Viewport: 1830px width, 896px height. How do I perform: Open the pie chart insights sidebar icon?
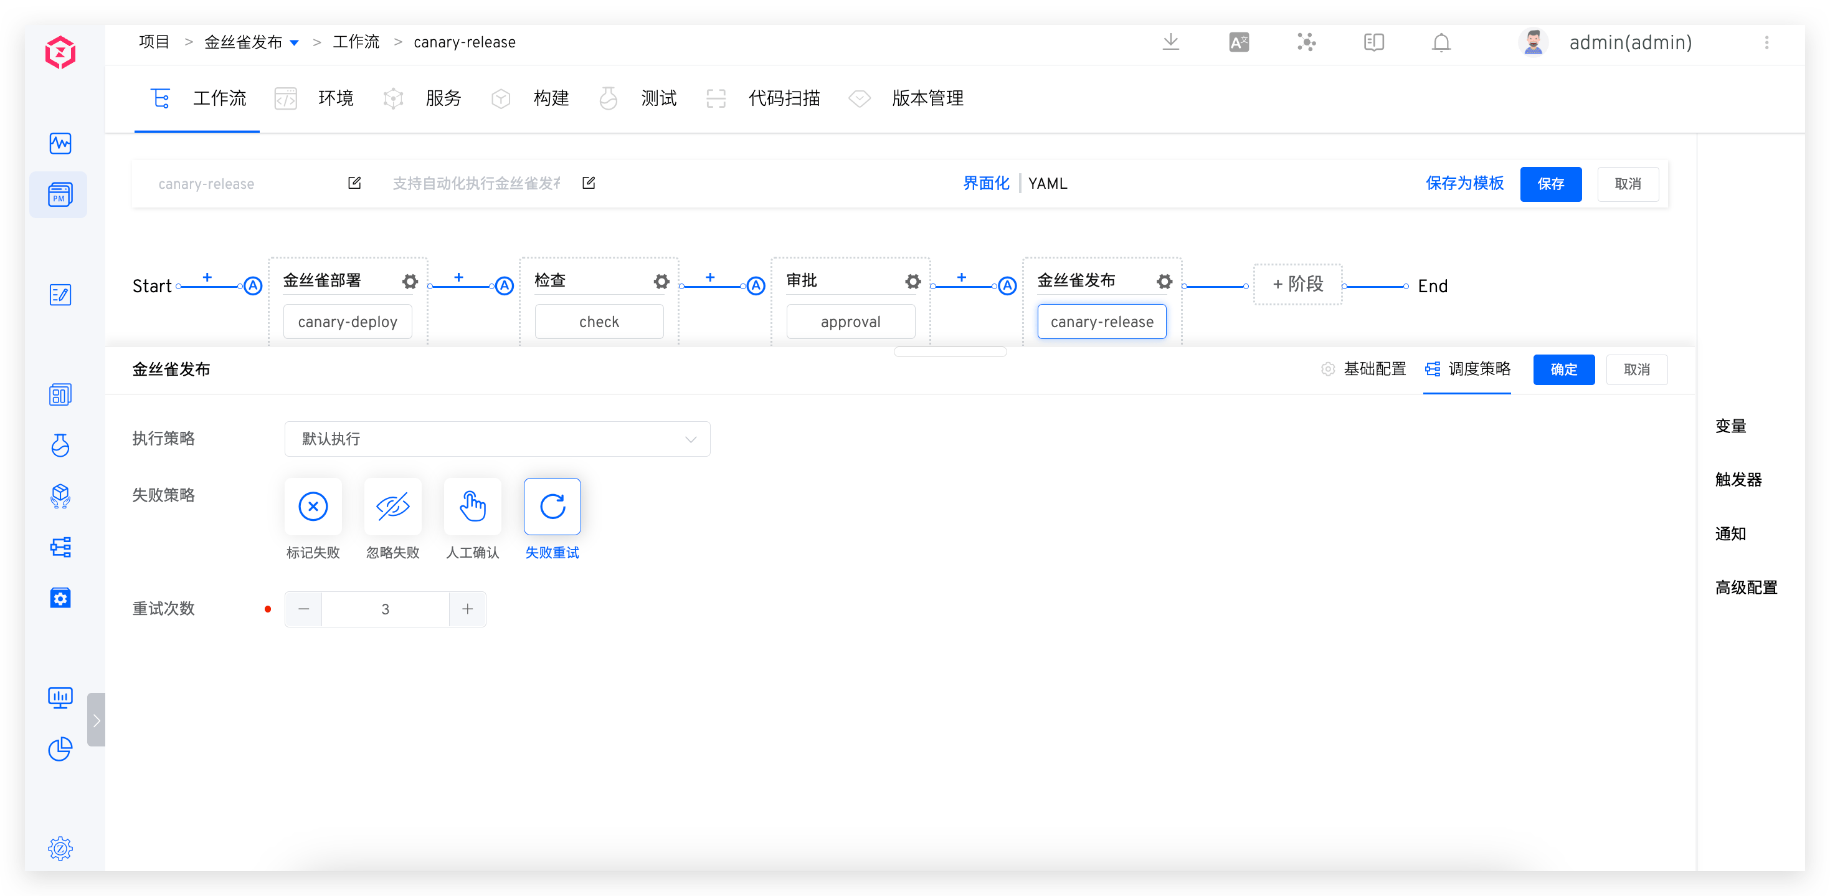[60, 749]
